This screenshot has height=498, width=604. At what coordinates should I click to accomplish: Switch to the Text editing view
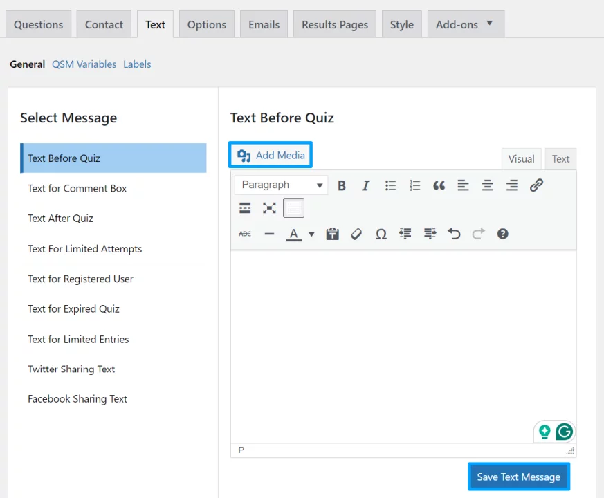560,158
